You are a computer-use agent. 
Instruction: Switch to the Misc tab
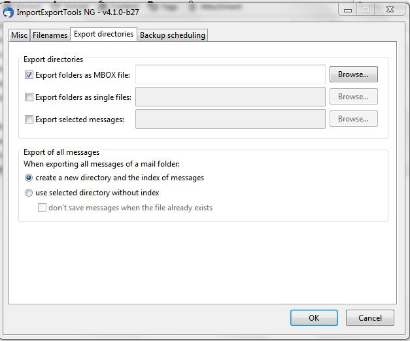pyautogui.click(x=20, y=35)
